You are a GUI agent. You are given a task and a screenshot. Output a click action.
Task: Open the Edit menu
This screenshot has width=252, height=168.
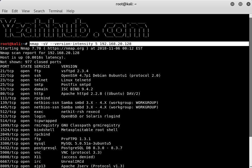pos(15,11)
